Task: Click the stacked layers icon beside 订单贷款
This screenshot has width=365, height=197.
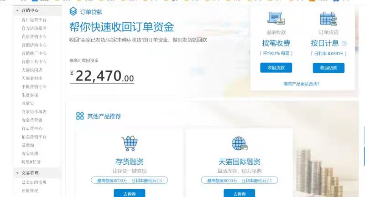Action: 73,11
